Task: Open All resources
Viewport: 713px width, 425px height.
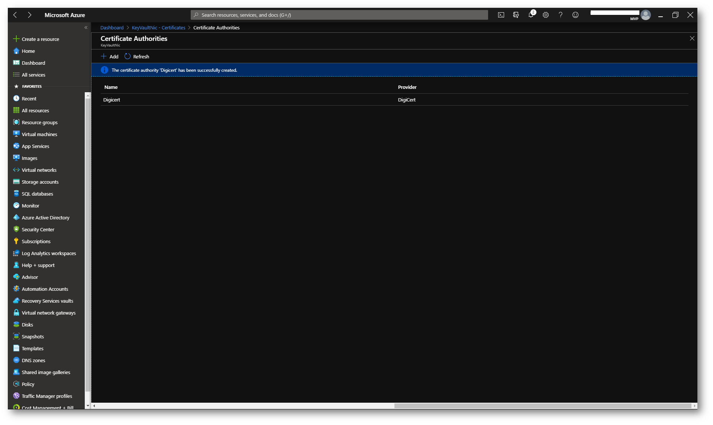Action: pyautogui.click(x=31, y=110)
